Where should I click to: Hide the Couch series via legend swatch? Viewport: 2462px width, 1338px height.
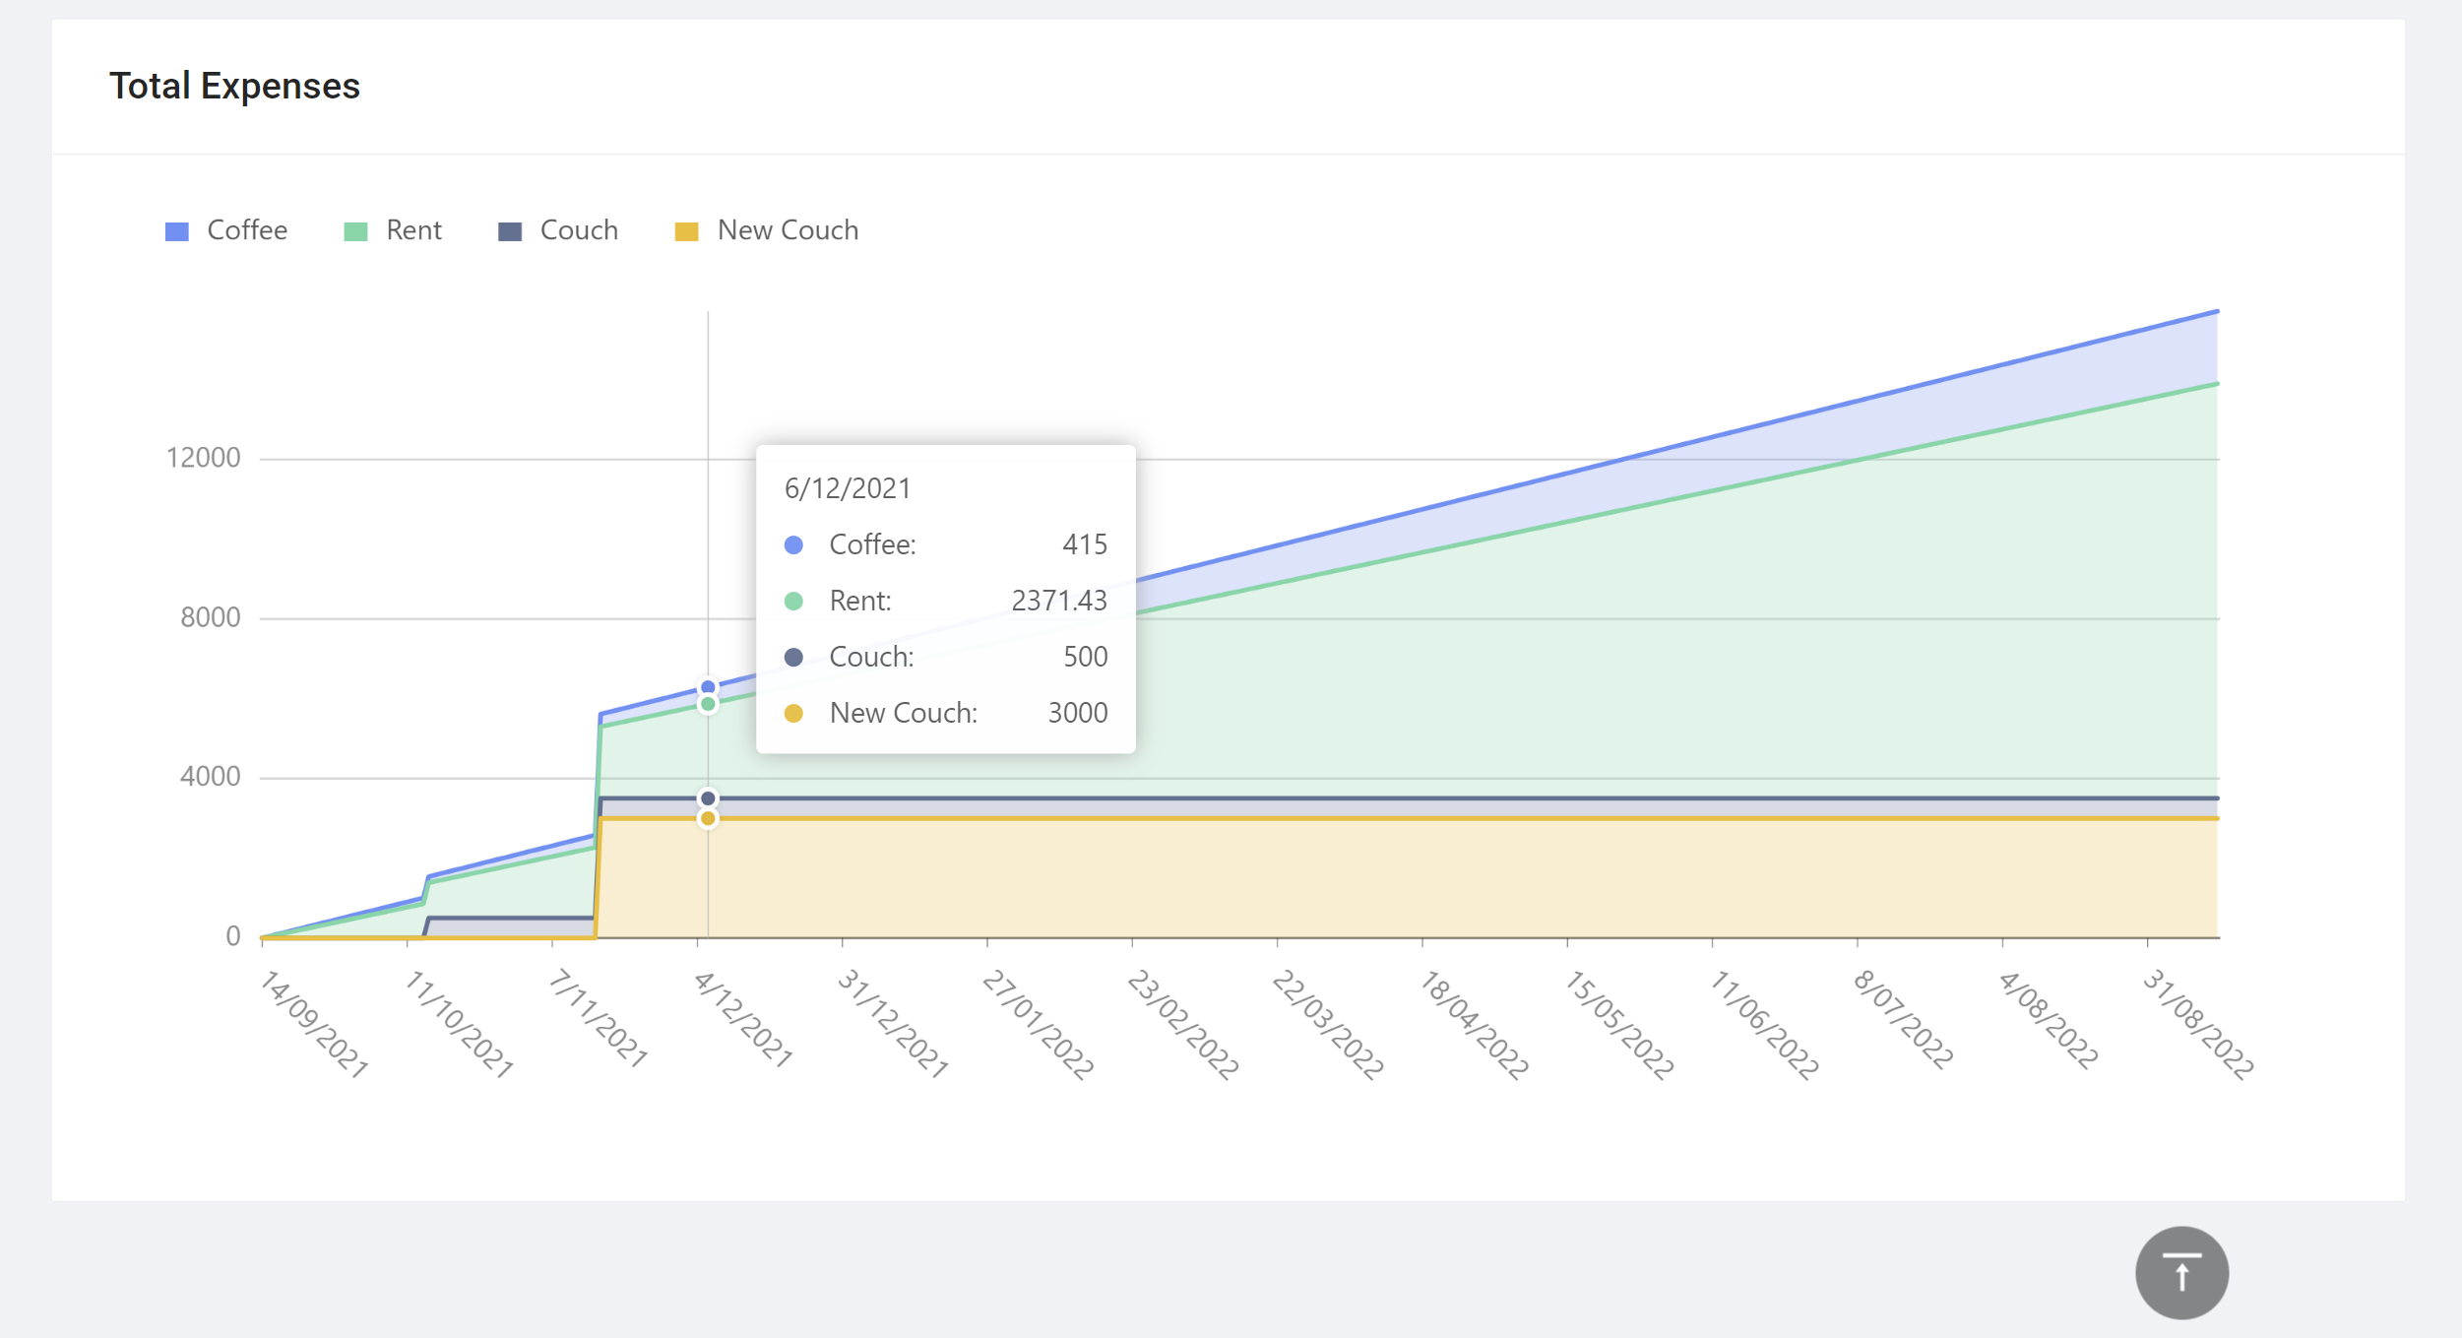510,231
